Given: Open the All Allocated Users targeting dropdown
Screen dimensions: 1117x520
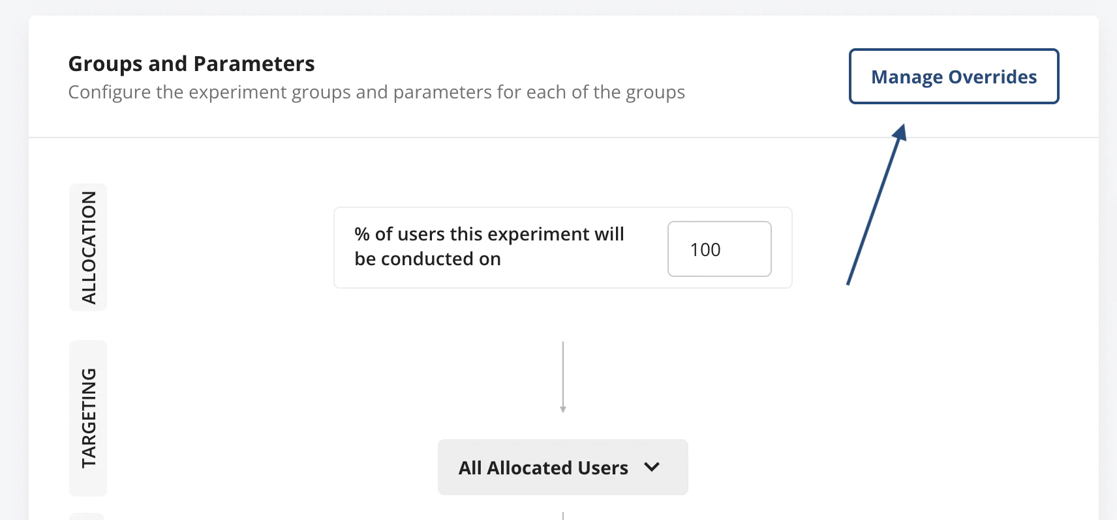Looking at the screenshot, I should (562, 467).
